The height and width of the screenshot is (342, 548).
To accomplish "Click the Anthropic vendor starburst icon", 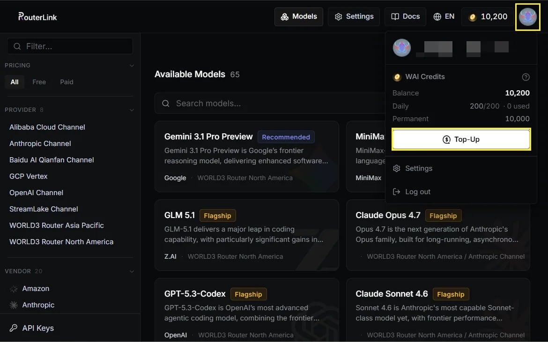I will pyautogui.click(x=14, y=305).
